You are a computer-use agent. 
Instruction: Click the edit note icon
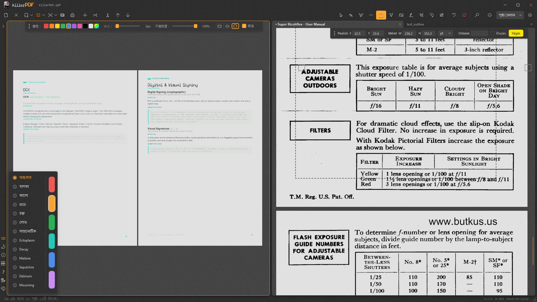point(442,15)
